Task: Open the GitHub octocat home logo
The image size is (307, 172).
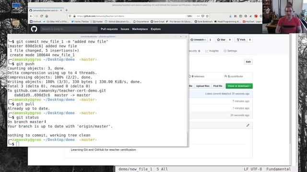Action: (34, 29)
